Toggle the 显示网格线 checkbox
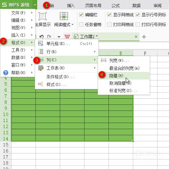This screenshot has width=169, height=169. coord(109,15)
